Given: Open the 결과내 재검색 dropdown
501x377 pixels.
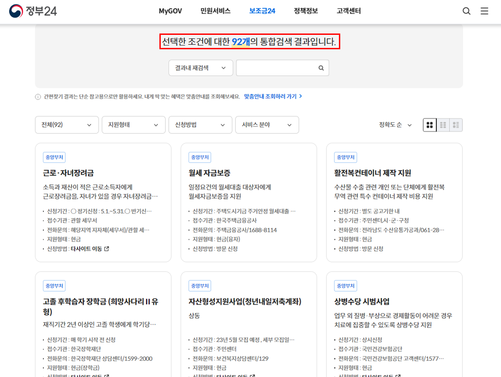Looking at the screenshot, I should pos(200,68).
